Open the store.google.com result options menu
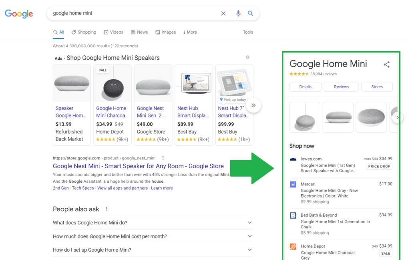Viewport: 410px width, 260px height. (163, 158)
